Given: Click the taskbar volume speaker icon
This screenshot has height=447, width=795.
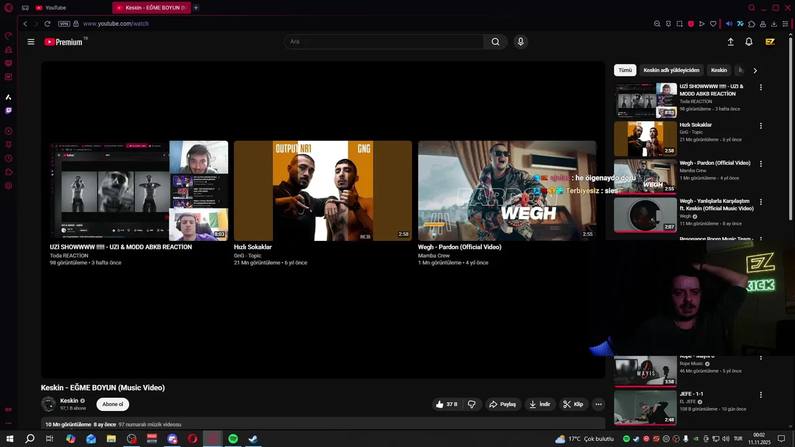Looking at the screenshot, I should click(726, 439).
